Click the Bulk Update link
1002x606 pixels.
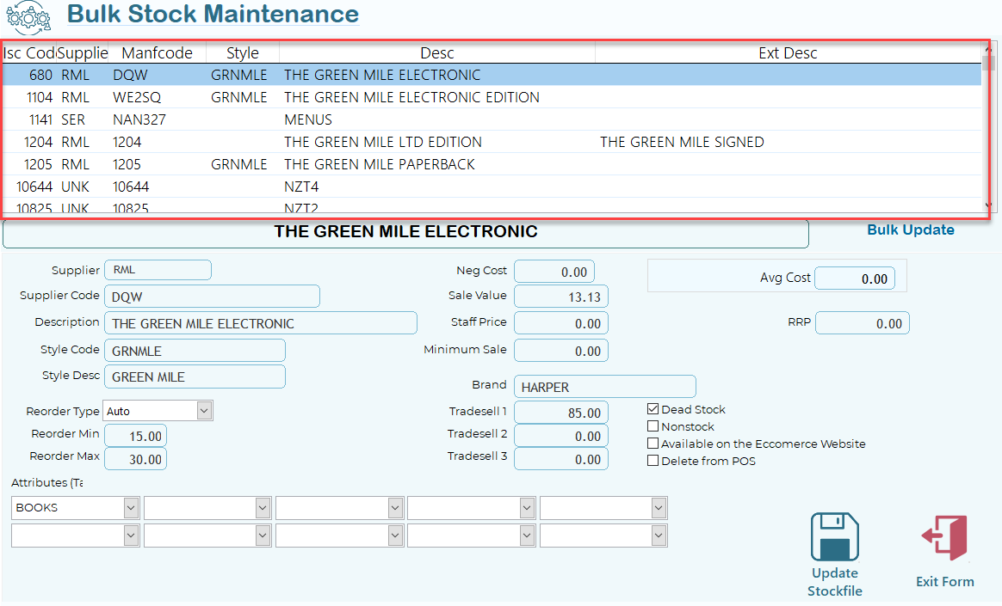(x=910, y=230)
